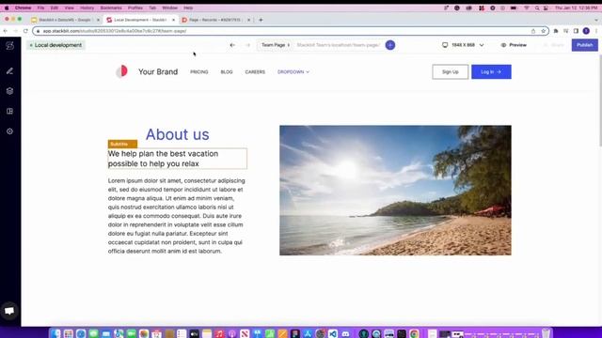This screenshot has width=602, height=338.
Task: Open Finder in the Dock
Action: pos(55,333)
